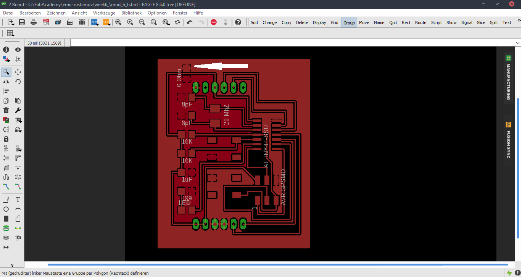Open the Zoom select dropdown icon
The height and width of the screenshot is (277, 522).
[166, 22]
